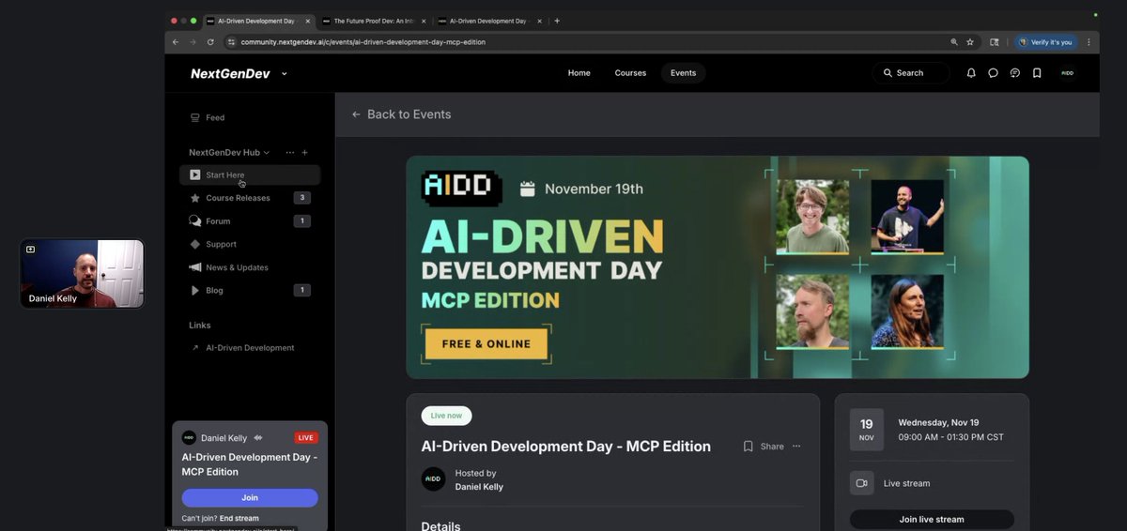Click the browser forward arrow

tap(193, 42)
